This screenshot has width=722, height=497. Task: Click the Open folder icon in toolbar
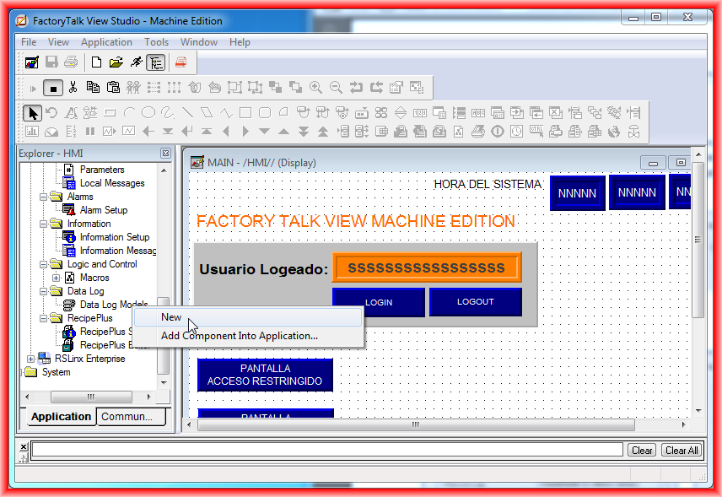coord(116,62)
